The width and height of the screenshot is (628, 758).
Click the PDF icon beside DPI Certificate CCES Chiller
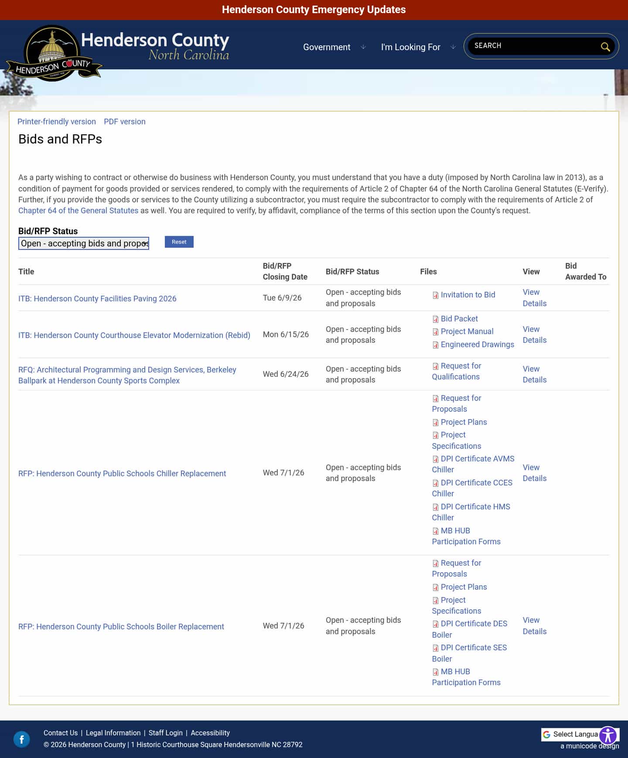[435, 483]
